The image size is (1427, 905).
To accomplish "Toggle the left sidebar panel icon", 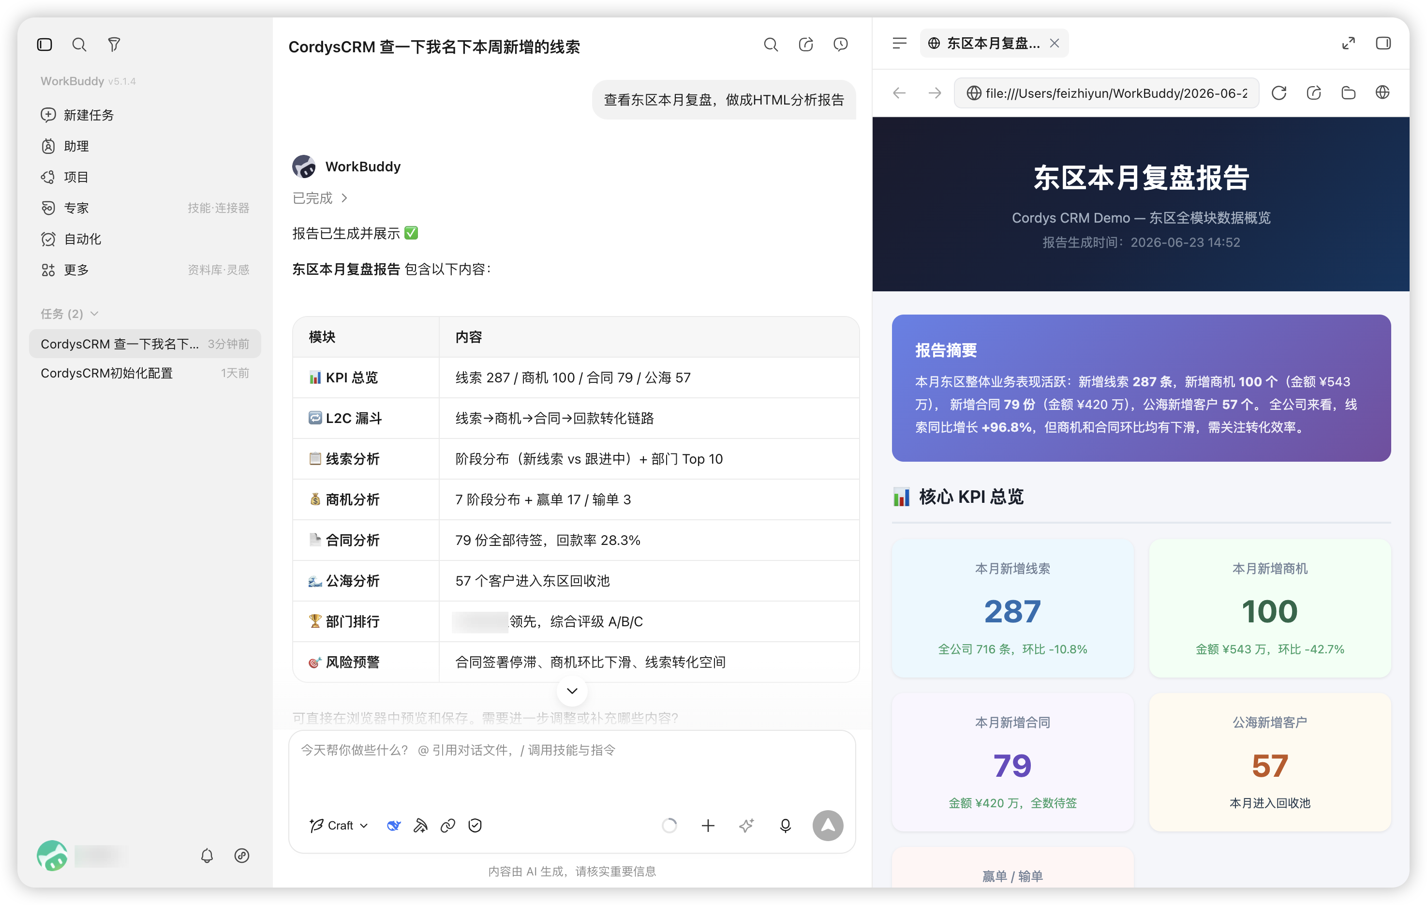I will [45, 45].
